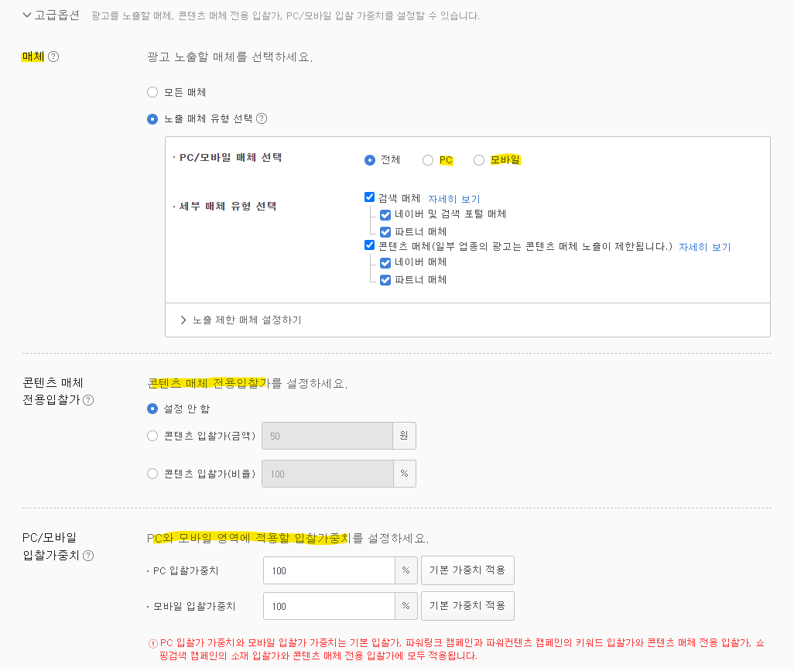794x671 pixels.
Task: Click help icon next to 전용입찰가 label
Action: 88,400
